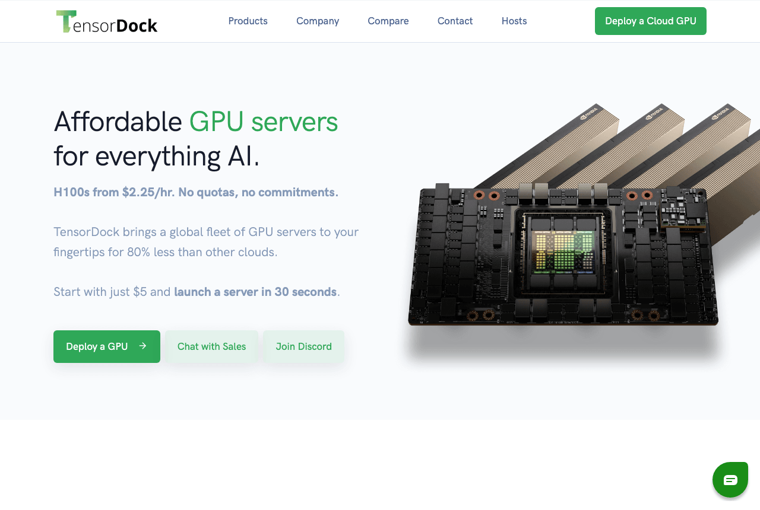This screenshot has width=760, height=510.
Task: Open the Compare menu
Action: point(388,21)
